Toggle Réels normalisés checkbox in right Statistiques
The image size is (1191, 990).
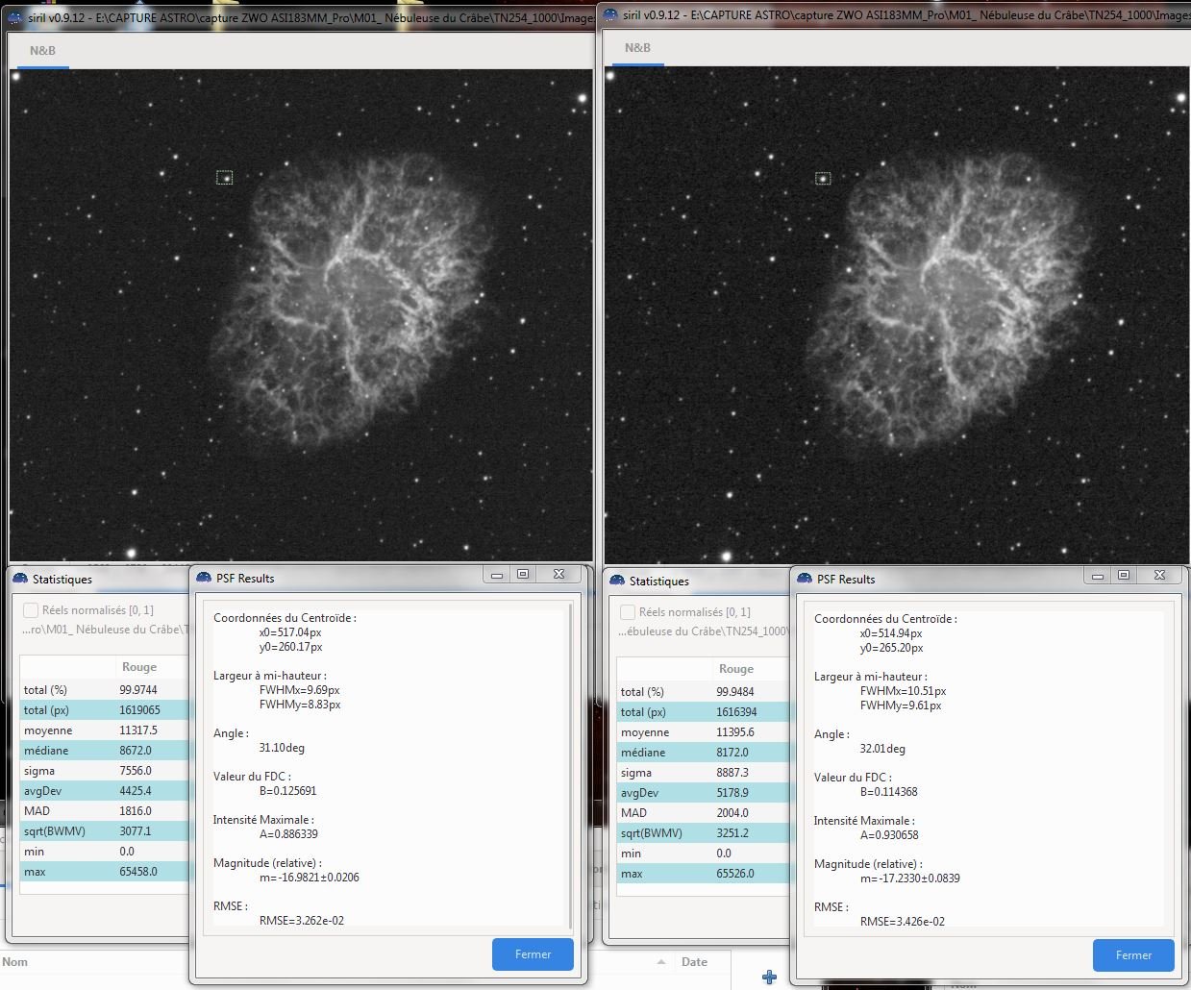[628, 612]
